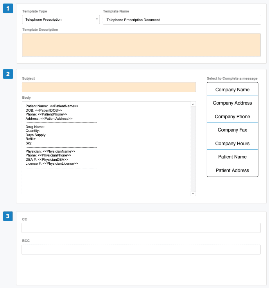Click the step 1 number badge
269x288 pixels.
pyautogui.click(x=8, y=8)
